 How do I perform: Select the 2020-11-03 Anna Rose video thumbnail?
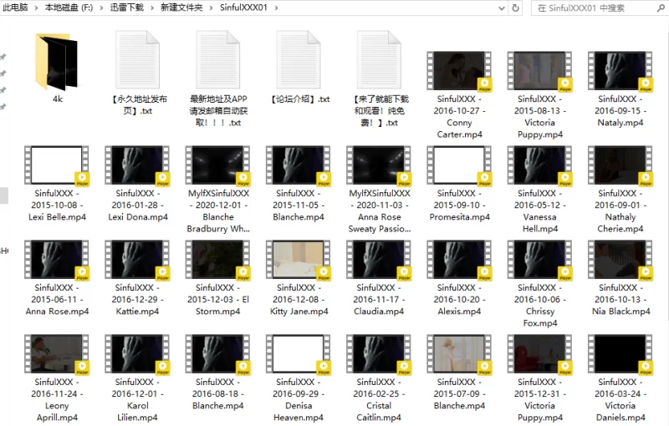pyautogui.click(x=379, y=165)
